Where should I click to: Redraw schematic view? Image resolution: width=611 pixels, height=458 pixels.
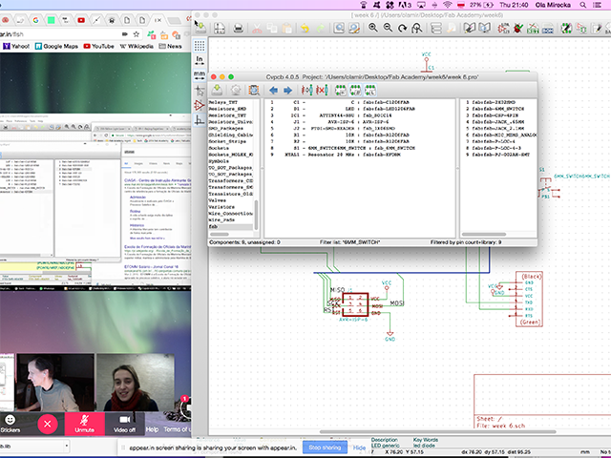403,28
